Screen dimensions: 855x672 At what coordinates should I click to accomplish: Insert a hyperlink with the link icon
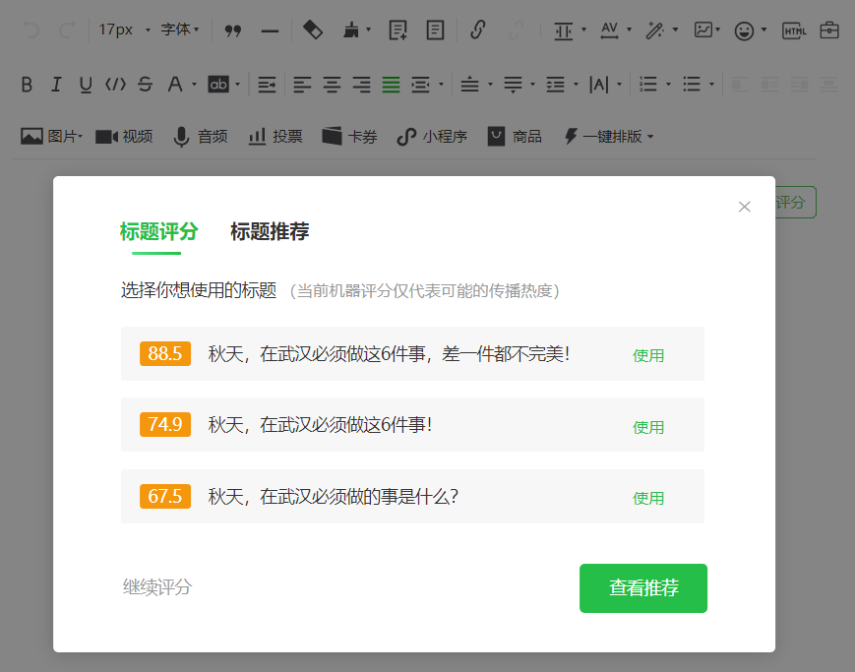click(477, 30)
